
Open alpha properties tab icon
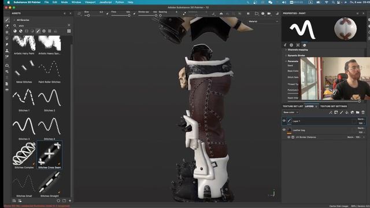coord(291,45)
